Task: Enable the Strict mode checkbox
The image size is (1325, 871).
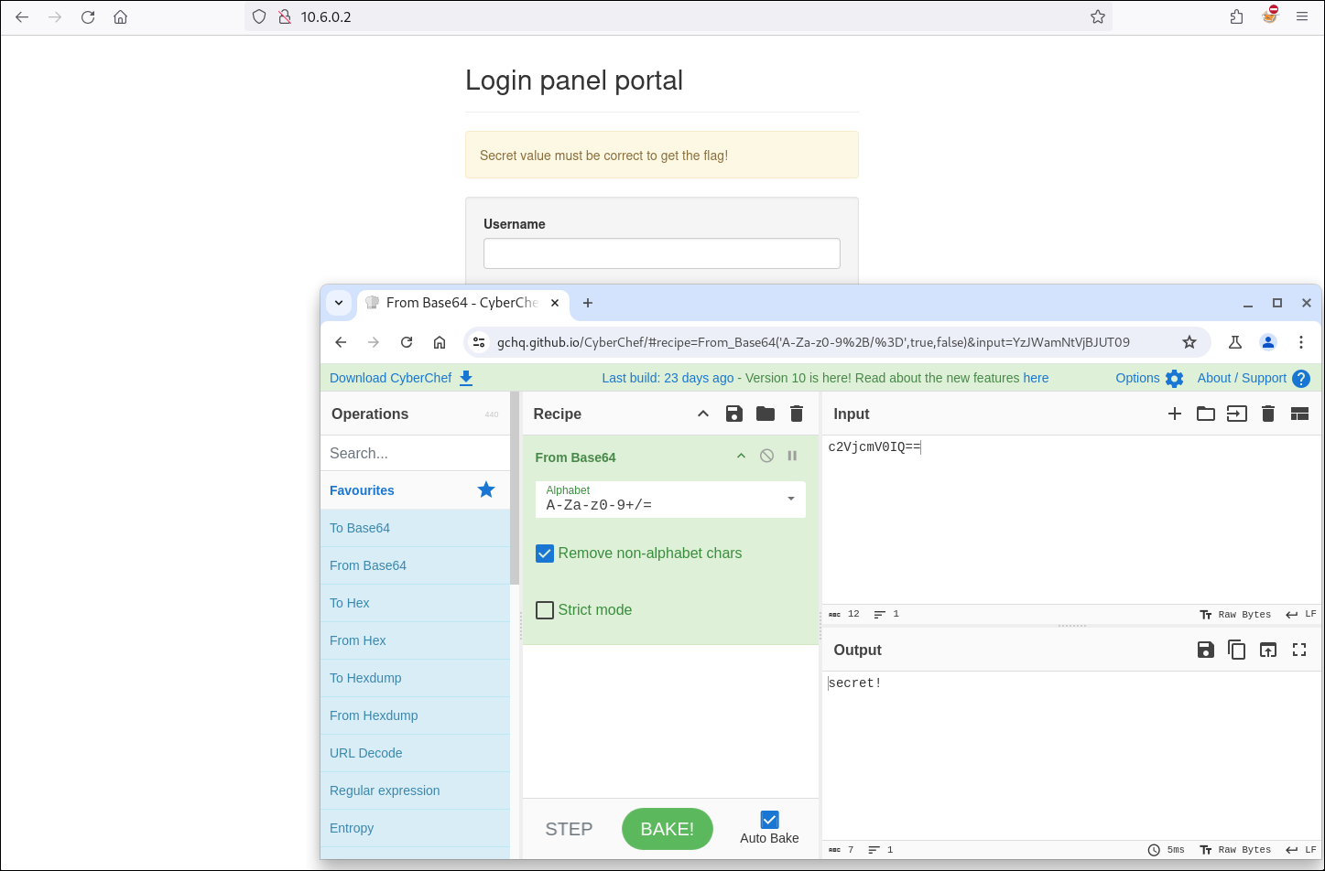Action: tap(545, 610)
